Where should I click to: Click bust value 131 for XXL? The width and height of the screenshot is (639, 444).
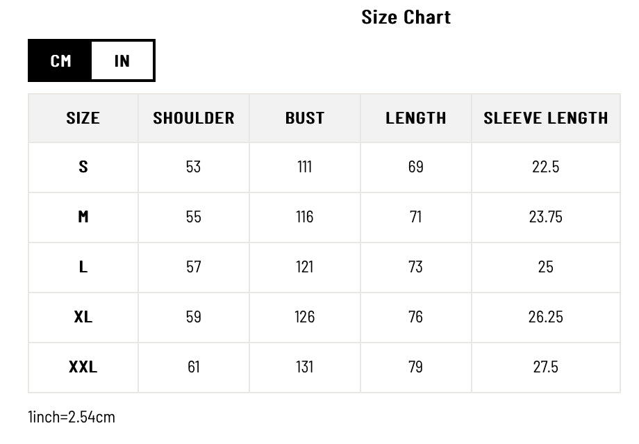coord(305,367)
